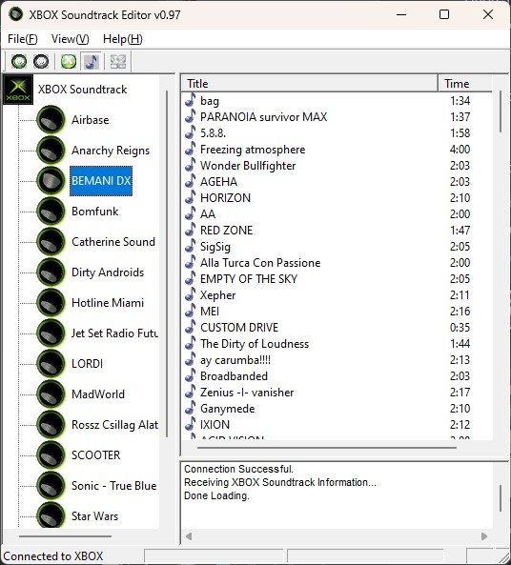Click the disc icon next to Anarchy Reigns
The width and height of the screenshot is (511, 565).
(x=51, y=151)
